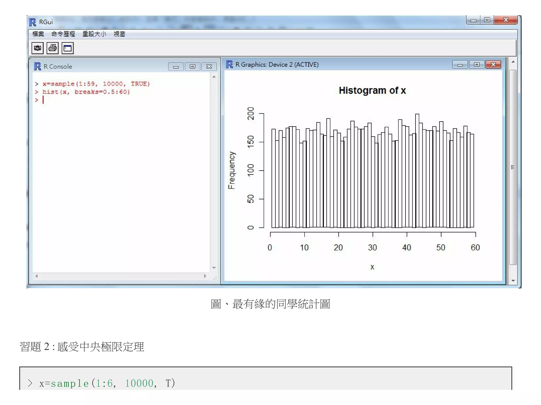Click the R logo icon of the R Console
This screenshot has width=541, height=405.
(x=38, y=66)
